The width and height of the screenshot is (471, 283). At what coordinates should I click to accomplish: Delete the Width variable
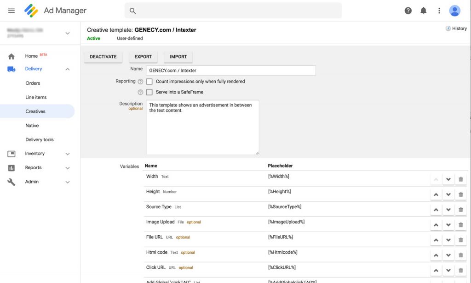pyautogui.click(x=461, y=179)
